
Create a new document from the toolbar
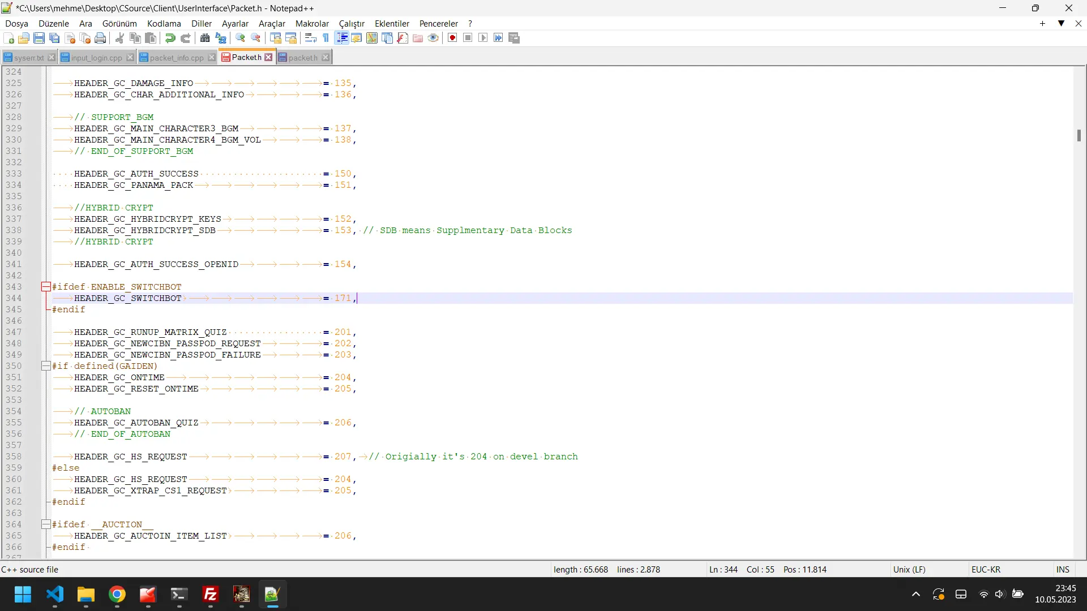9,38
